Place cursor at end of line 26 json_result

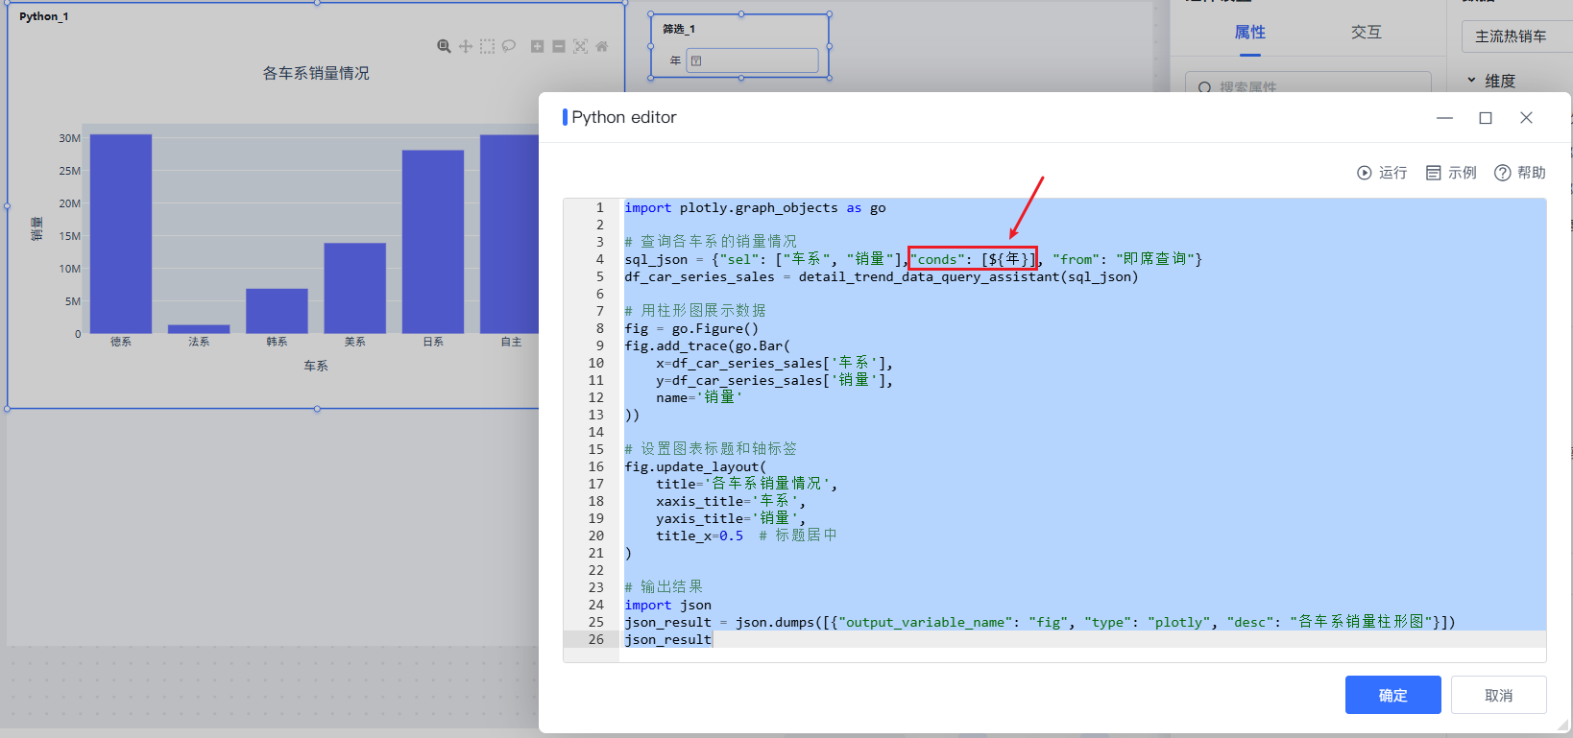click(712, 639)
